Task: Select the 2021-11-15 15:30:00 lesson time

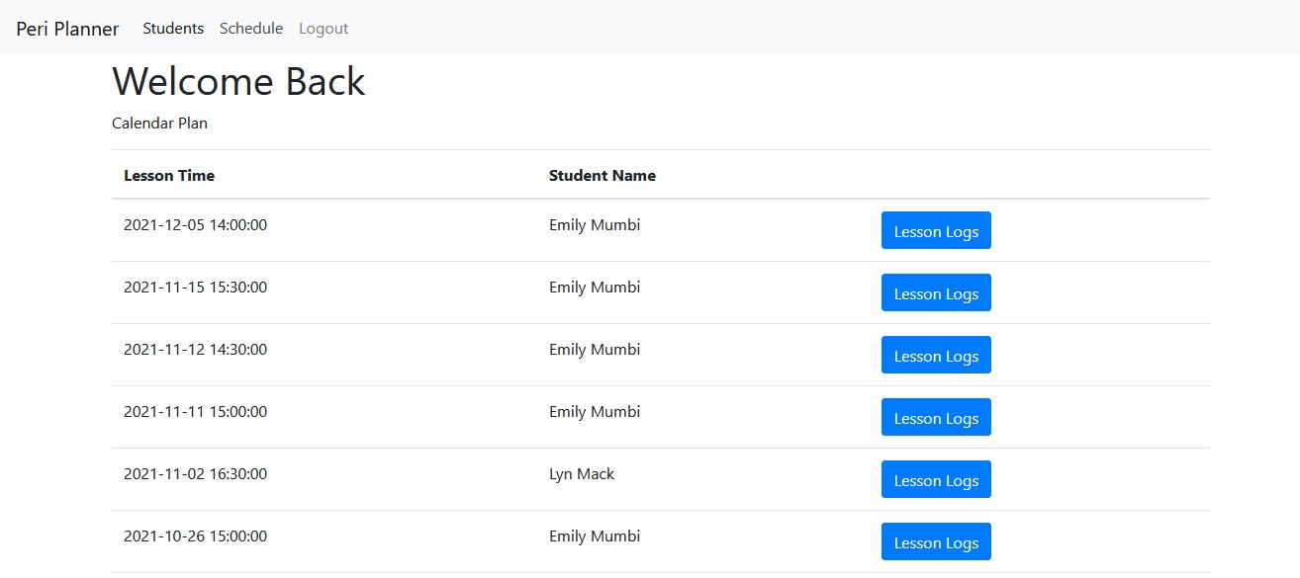Action: click(195, 288)
